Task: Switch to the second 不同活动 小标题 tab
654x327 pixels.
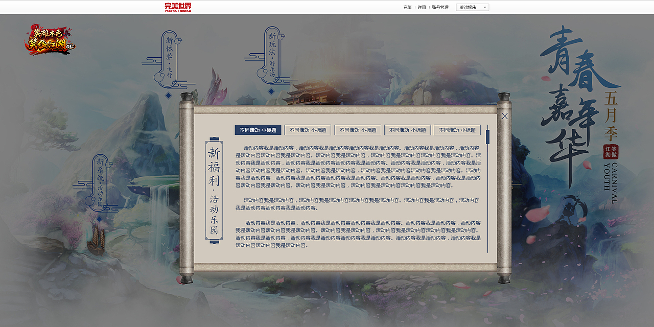Action: pyautogui.click(x=308, y=130)
